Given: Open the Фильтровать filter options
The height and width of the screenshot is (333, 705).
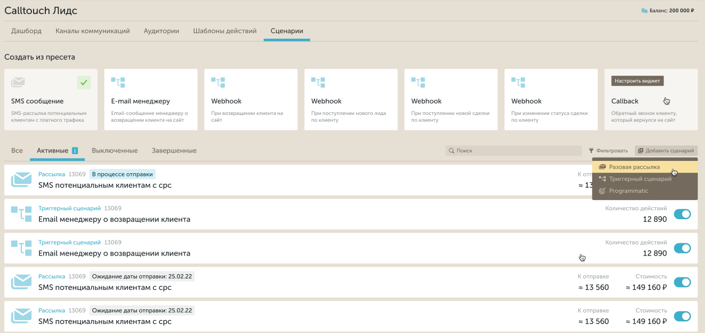Looking at the screenshot, I should pos(608,151).
